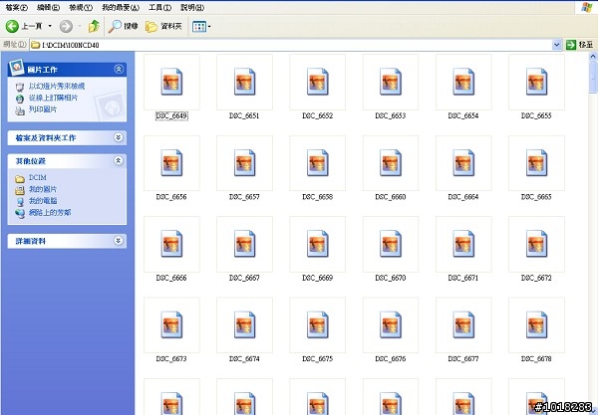The height and width of the screenshot is (415, 598).
Task: Open the 說明(H) menu
Action: pos(191,7)
